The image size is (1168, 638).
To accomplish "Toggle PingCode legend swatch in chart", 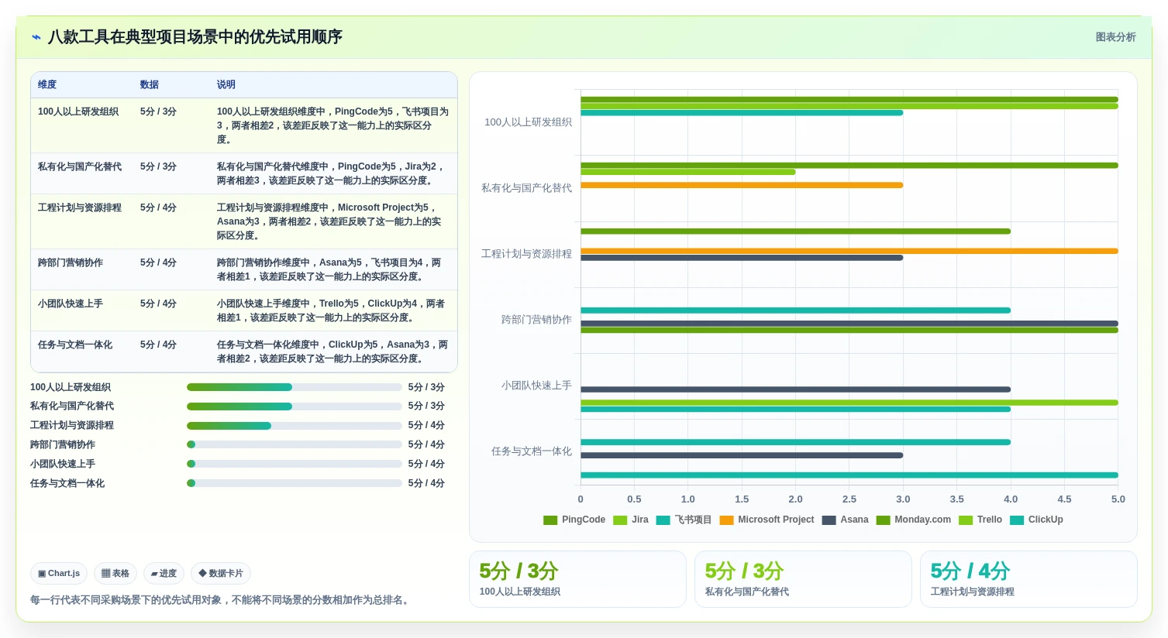I will pyautogui.click(x=550, y=520).
